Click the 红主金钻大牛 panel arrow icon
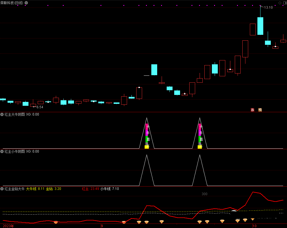The height and width of the screenshot is (228, 287). click(x=2, y=189)
